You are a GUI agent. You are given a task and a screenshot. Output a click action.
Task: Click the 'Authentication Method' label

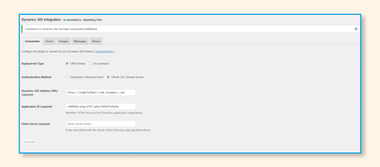click(x=36, y=77)
